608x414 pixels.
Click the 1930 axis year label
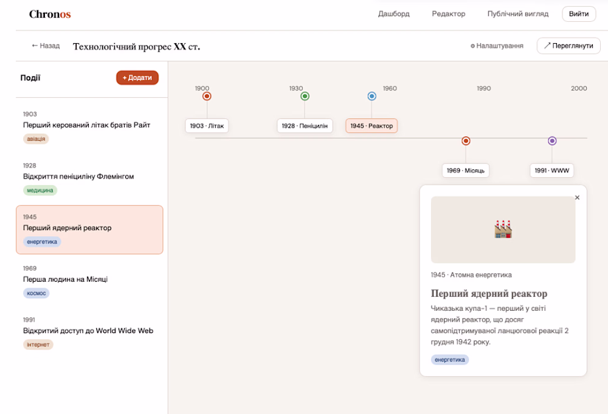coord(296,88)
